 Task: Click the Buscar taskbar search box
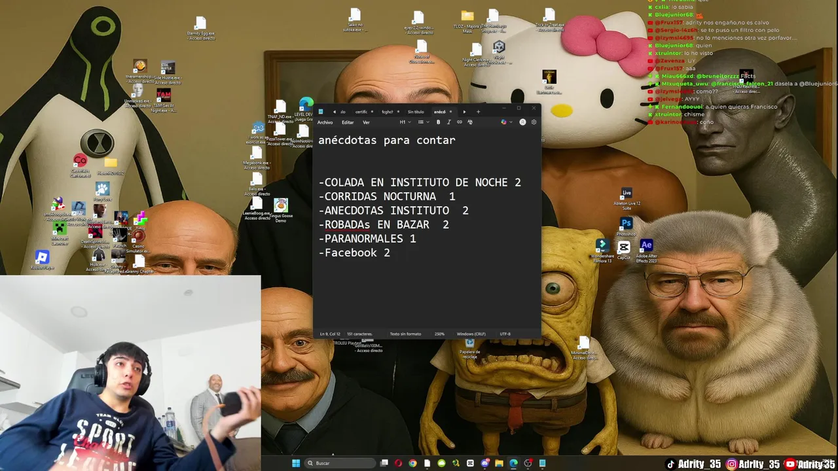coord(340,463)
